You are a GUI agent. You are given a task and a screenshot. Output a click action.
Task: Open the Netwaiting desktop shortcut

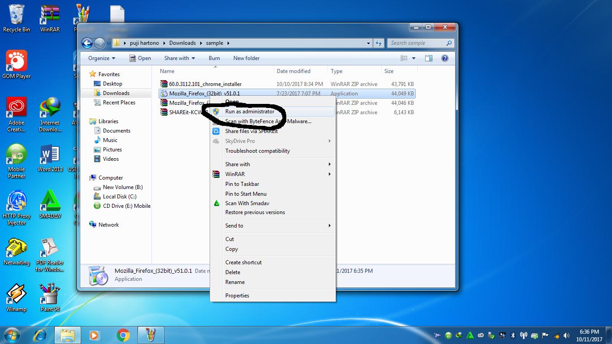tap(17, 251)
